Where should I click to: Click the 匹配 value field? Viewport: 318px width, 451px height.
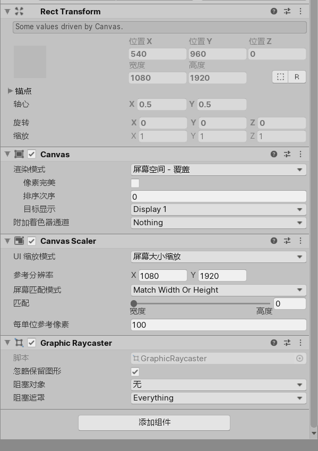pos(290,303)
